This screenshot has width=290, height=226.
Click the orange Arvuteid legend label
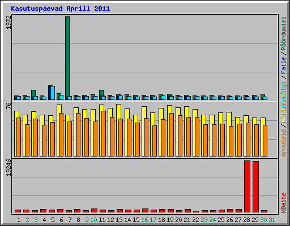click(x=284, y=143)
